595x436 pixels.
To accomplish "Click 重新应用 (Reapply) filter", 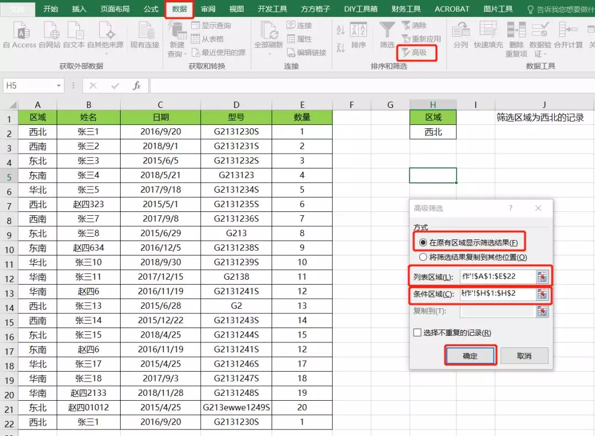I will pyautogui.click(x=421, y=39).
